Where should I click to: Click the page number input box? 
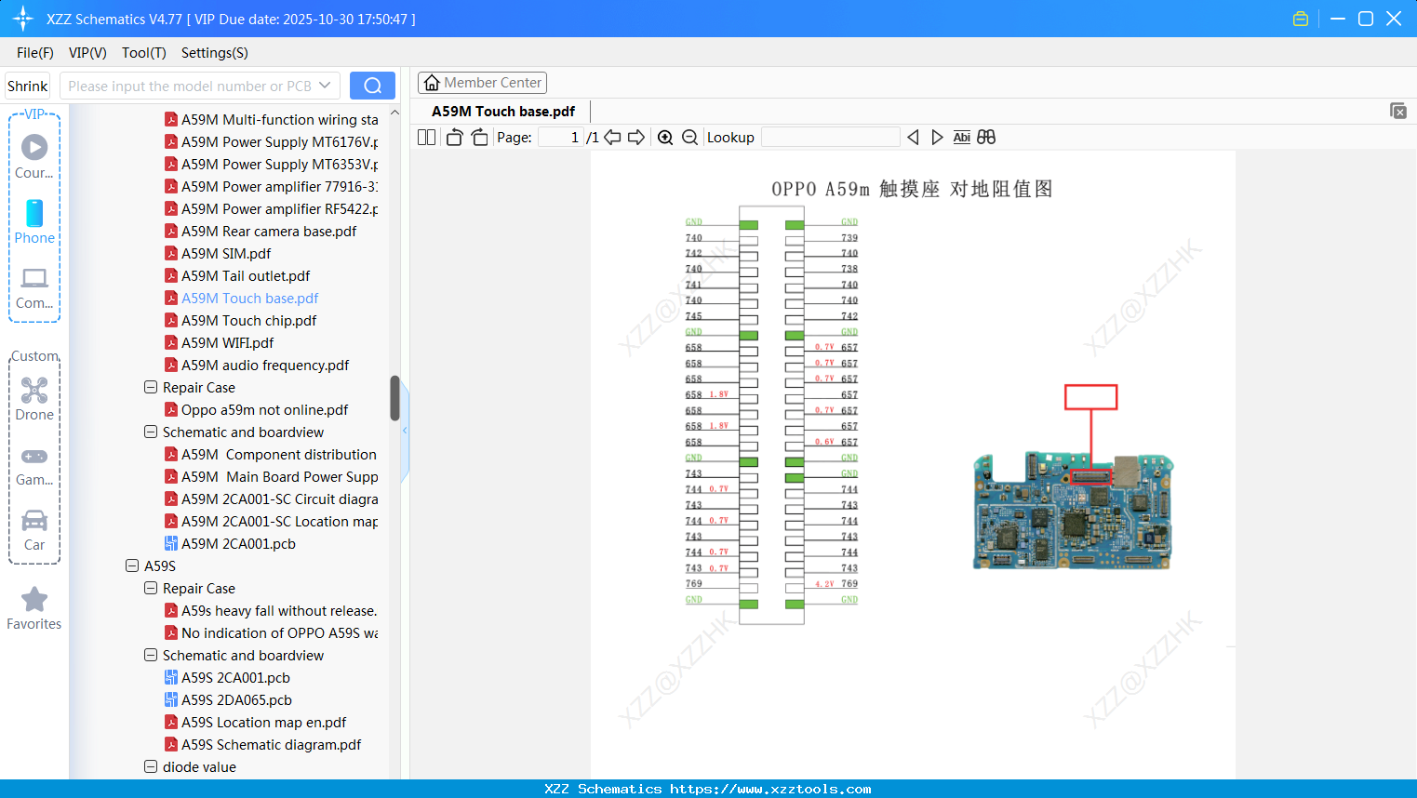[561, 138]
